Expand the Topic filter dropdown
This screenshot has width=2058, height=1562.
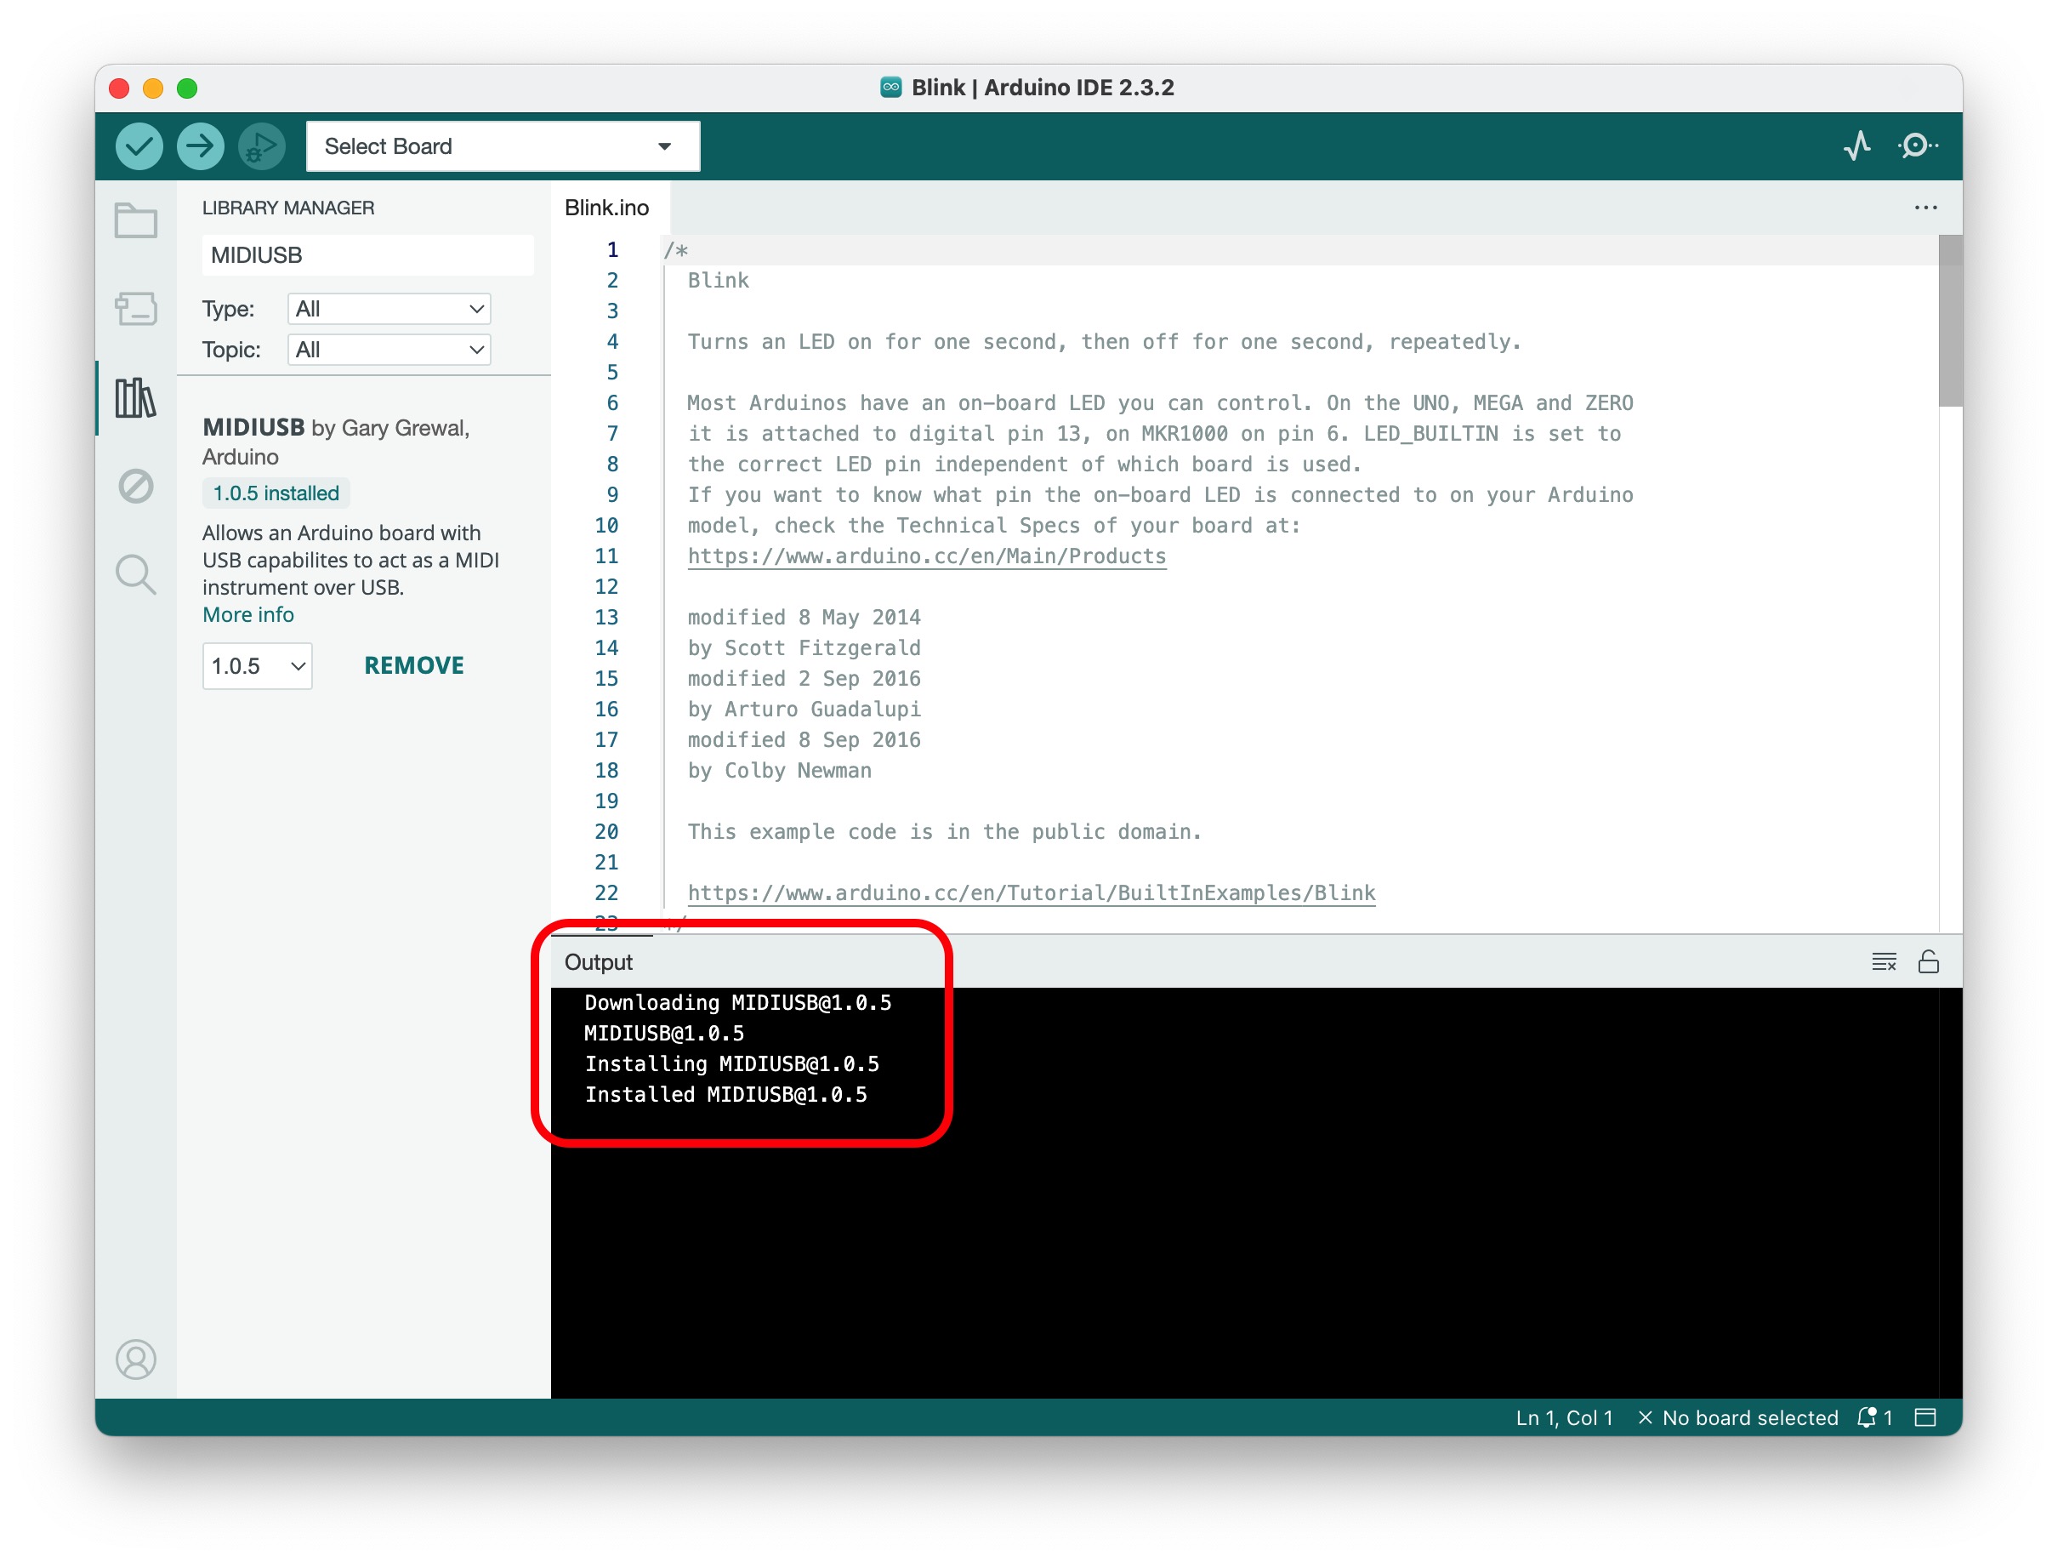point(389,350)
